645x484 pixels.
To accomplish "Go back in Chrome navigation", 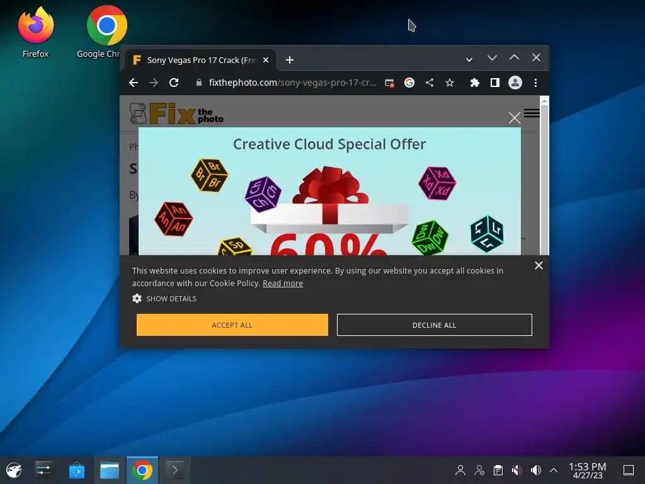I will click(x=134, y=83).
